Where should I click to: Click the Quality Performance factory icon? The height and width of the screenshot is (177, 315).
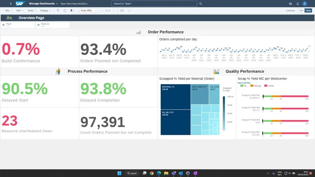point(216,71)
